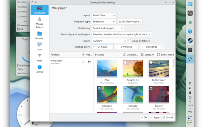Screen dimensions: 204x127
Task: Open the Wallpaper type dropdown (Slideshow)
Action: coord(104,22)
